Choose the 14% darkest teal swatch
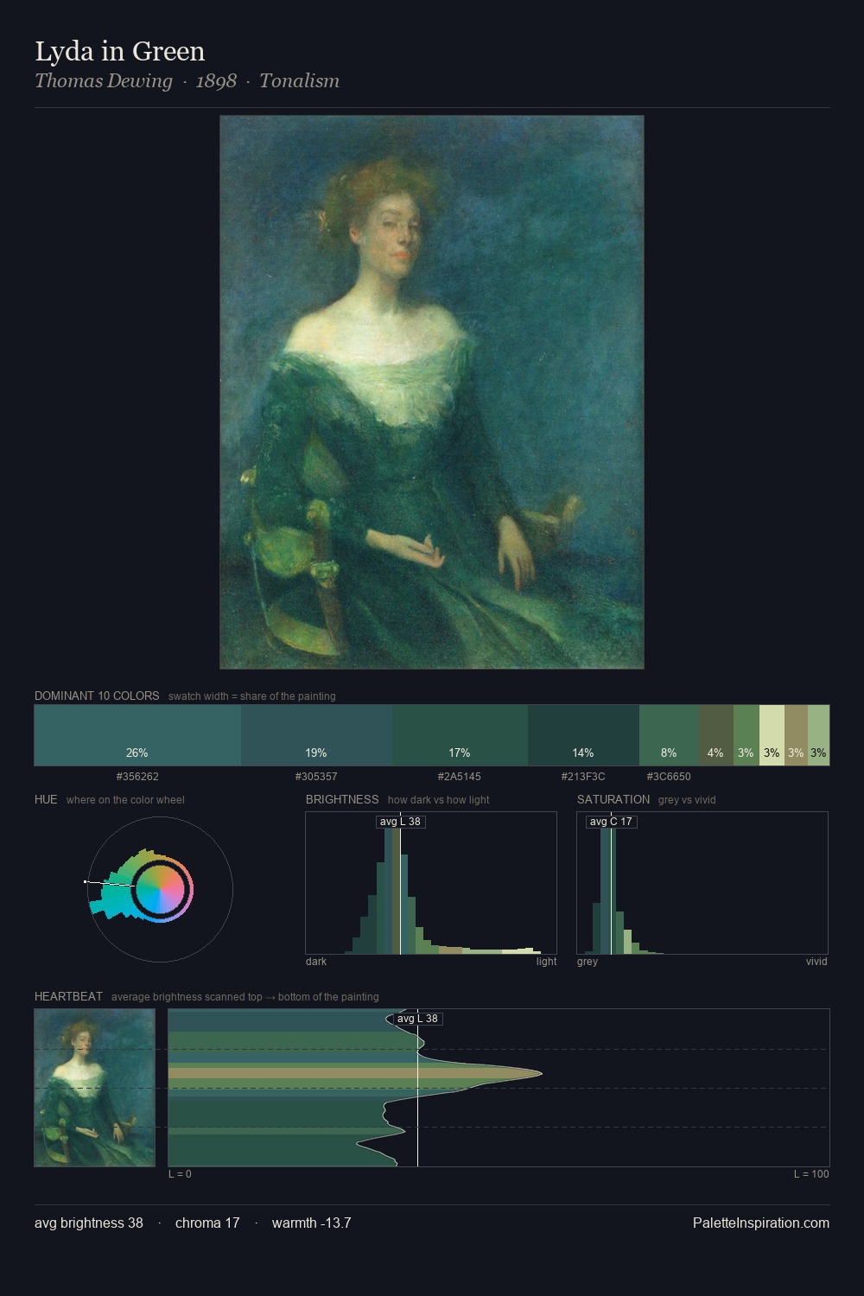Image resolution: width=864 pixels, height=1296 pixels. click(583, 735)
